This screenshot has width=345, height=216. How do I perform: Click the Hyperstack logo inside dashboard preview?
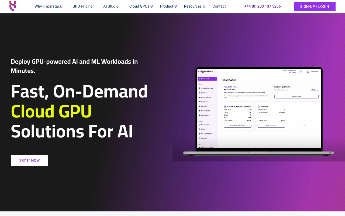205,72
